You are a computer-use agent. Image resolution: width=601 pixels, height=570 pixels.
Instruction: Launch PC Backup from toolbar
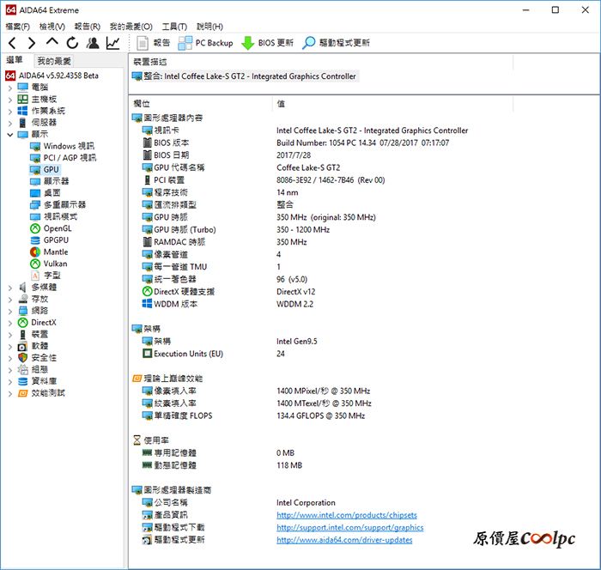click(206, 43)
